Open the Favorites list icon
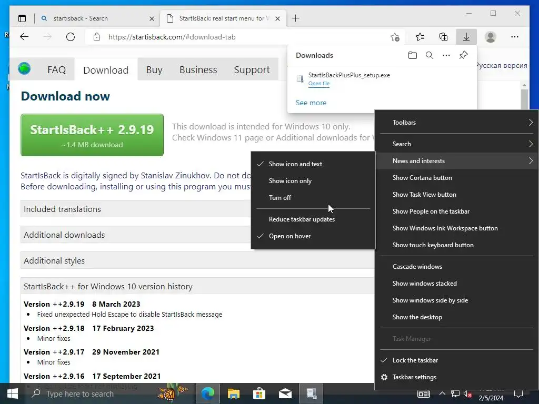 [x=420, y=37]
